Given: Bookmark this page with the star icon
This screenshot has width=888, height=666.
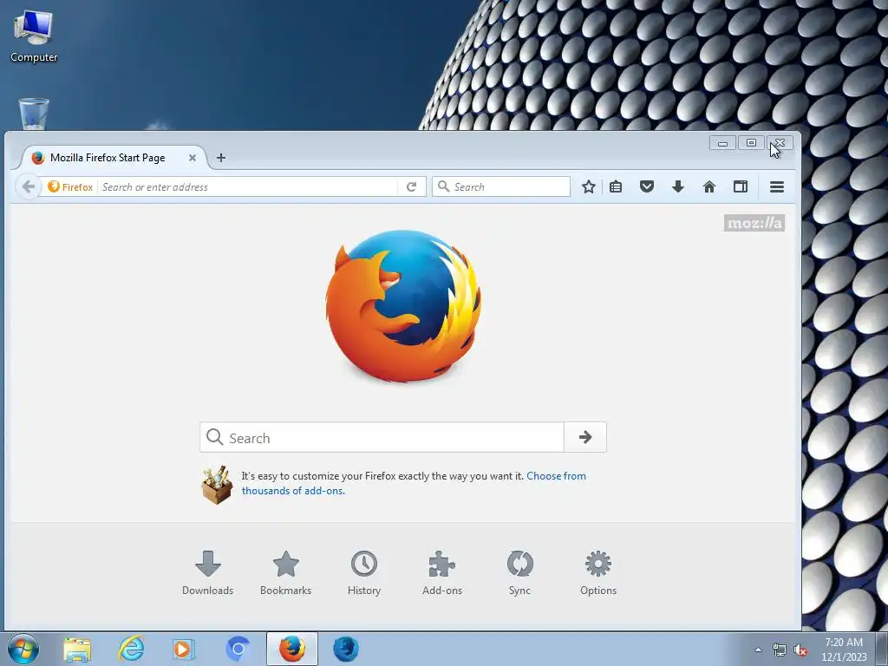Looking at the screenshot, I should [x=589, y=187].
